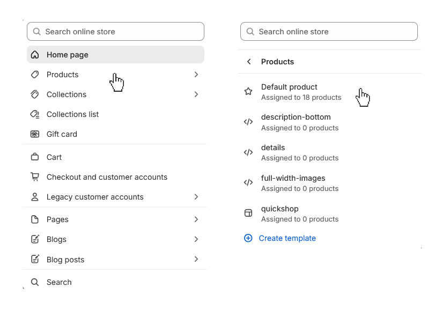Click the Products tag icon in left menu
The image size is (442, 309).
(x=35, y=75)
